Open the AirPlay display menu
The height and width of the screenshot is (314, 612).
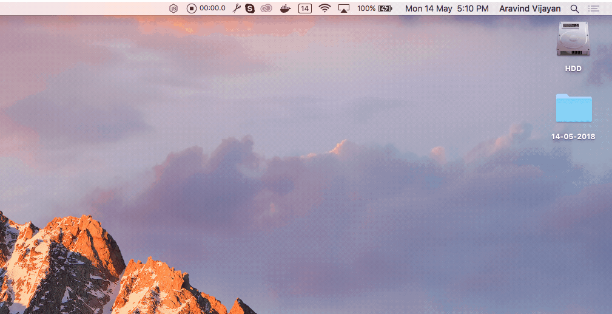[344, 9]
